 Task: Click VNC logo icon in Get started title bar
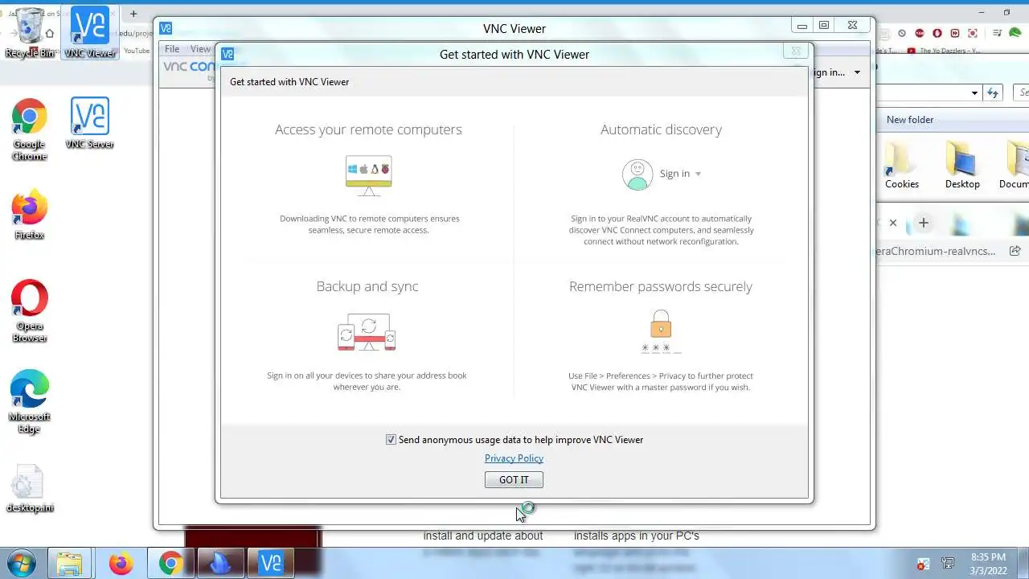click(228, 54)
